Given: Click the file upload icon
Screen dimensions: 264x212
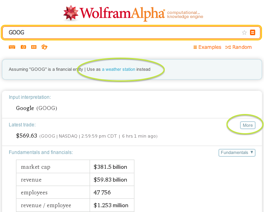Looking at the screenshot, I should [44, 47].
